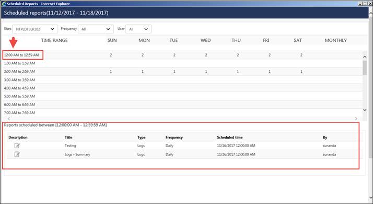Open the Frequency dropdown
Viewport: 373px width, 204px height.
coord(96,29)
